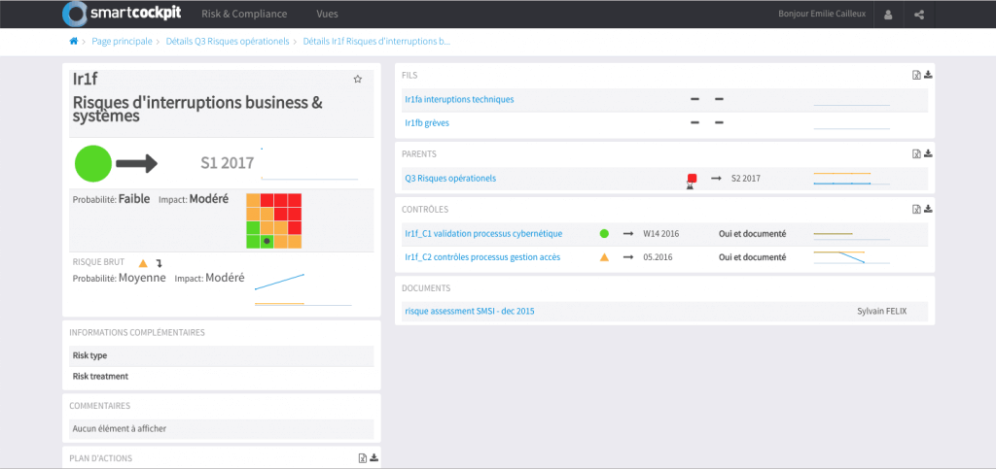
Task: Open Q3 Risques opérationels parent link
Action: click(450, 178)
